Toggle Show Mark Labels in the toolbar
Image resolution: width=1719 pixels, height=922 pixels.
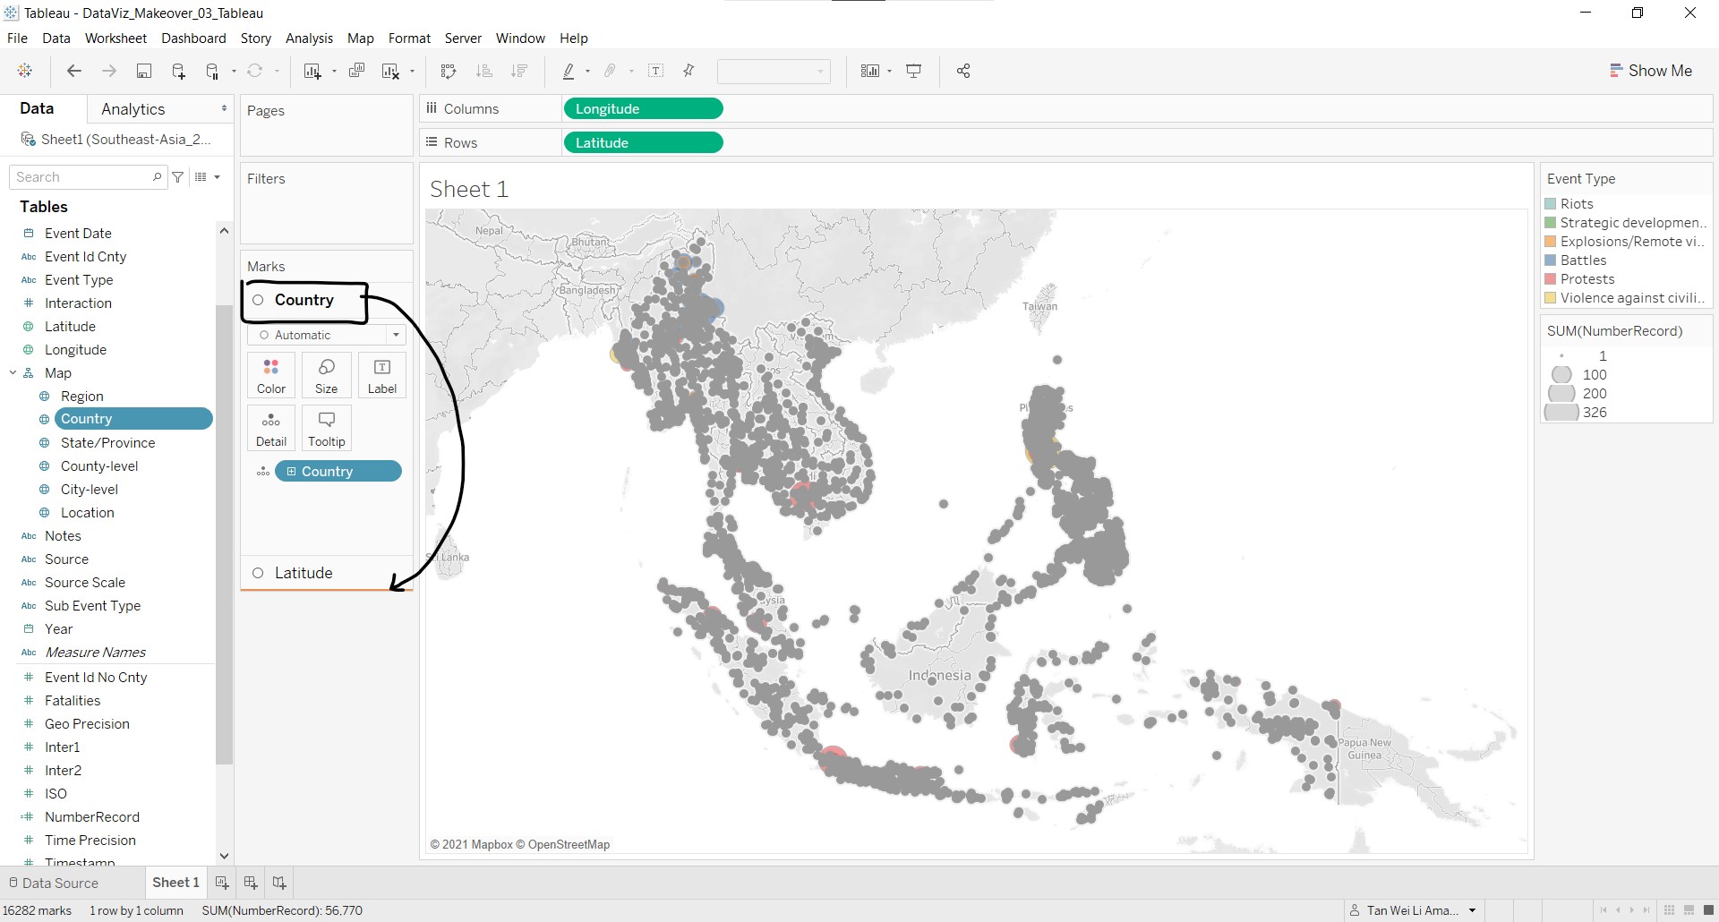(x=656, y=72)
